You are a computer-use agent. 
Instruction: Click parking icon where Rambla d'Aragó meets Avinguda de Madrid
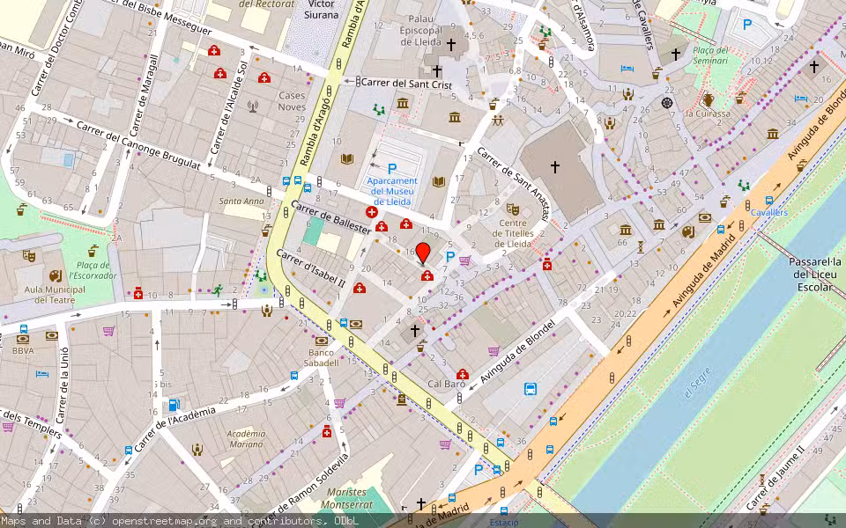(478, 470)
